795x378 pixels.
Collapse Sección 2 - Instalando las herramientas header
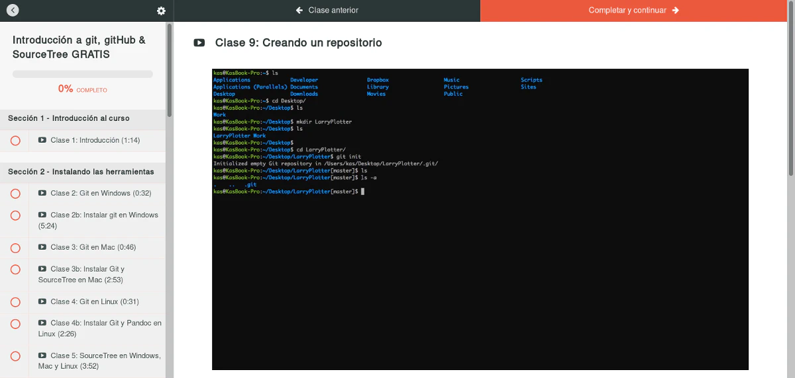coord(83,172)
